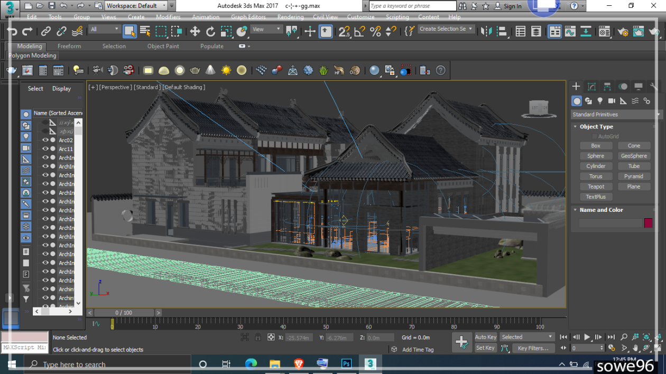Click the cone shape icon in lower toolbar
This screenshot has width=666, height=374.
click(210, 70)
